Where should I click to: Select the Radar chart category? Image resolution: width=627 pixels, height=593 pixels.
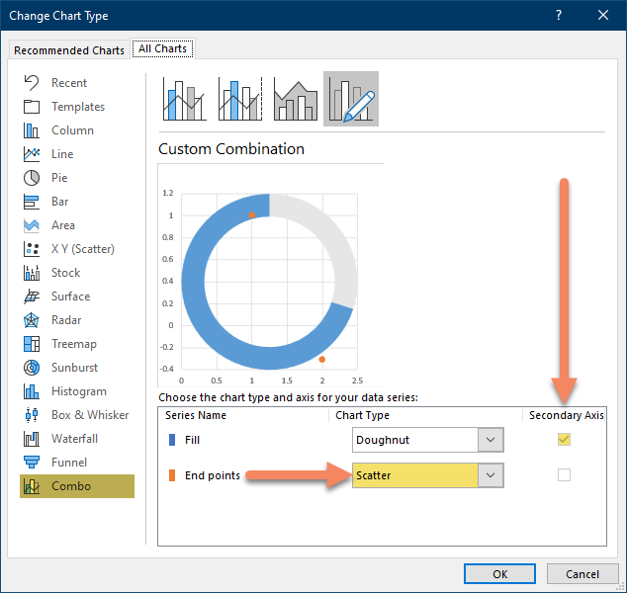[x=67, y=320]
